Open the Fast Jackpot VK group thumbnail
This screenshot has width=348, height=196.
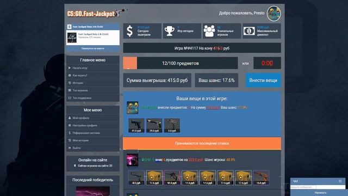click(72, 38)
